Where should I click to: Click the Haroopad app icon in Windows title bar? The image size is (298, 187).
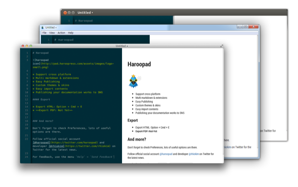pos(43,27)
